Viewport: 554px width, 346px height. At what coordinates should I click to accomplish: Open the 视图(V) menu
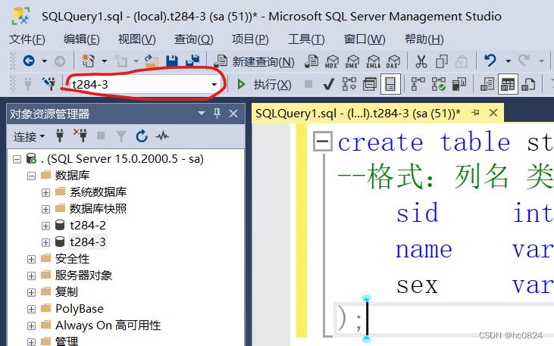pos(136,39)
